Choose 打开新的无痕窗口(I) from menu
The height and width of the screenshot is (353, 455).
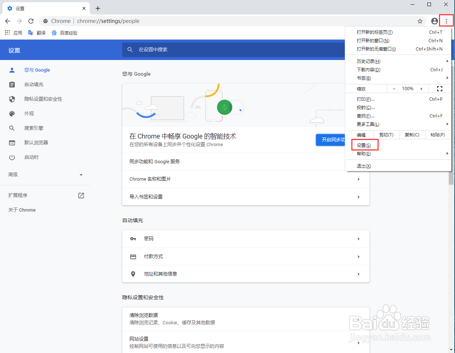tap(398, 49)
